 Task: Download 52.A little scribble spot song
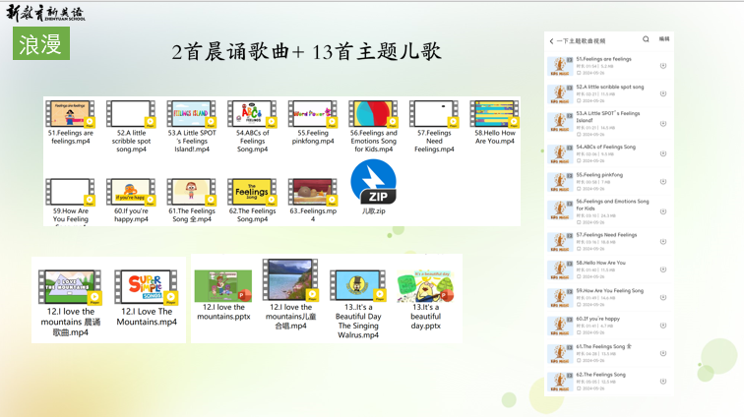[x=663, y=94]
